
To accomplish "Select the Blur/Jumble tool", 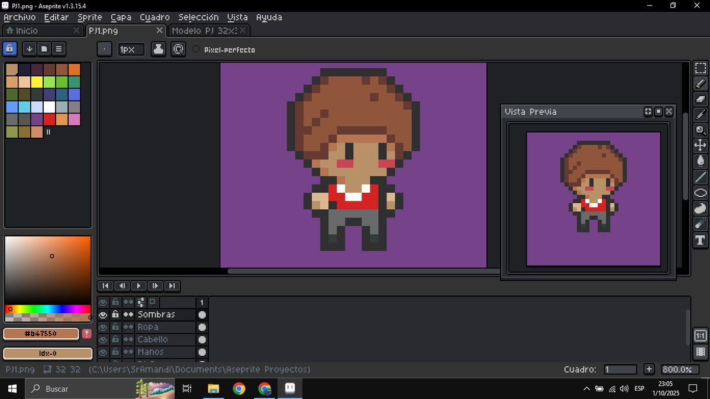I will coord(701,224).
